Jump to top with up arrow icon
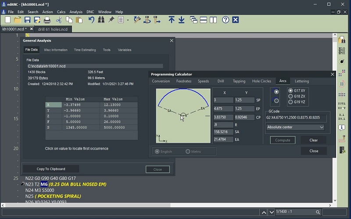351x219 pixels. point(172,20)
